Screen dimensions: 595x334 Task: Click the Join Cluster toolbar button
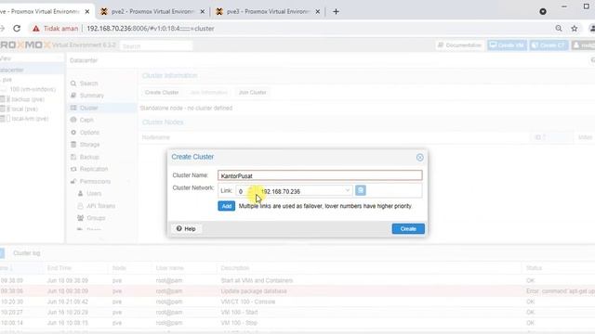(252, 93)
